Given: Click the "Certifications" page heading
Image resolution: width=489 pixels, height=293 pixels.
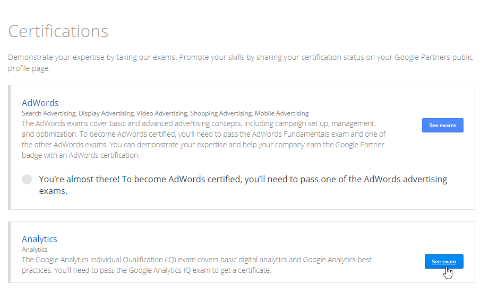Looking at the screenshot, I should pos(58,31).
